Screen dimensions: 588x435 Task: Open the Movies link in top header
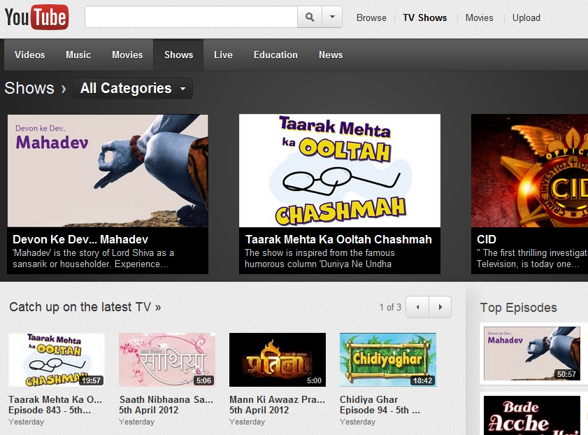click(x=479, y=17)
